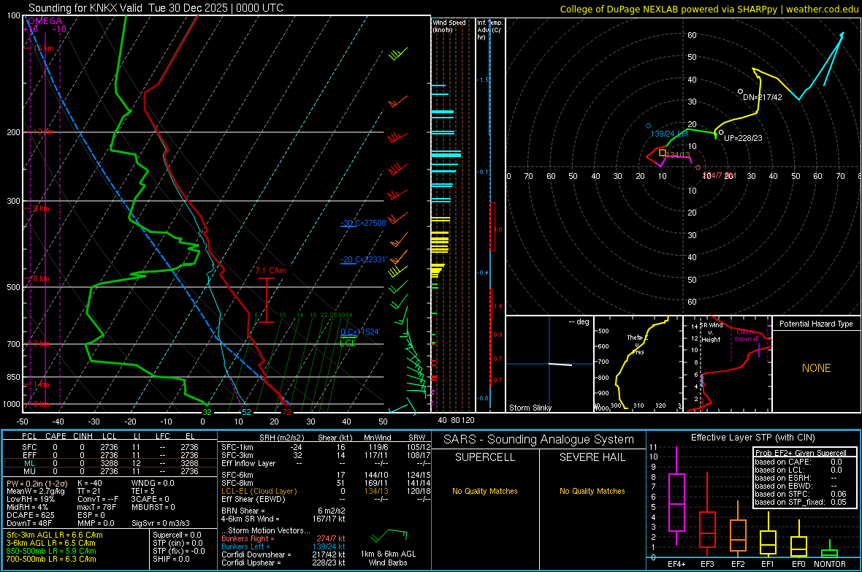Click the yellow 'NONE' hazard type
The height and width of the screenshot is (572, 862).
point(816,368)
